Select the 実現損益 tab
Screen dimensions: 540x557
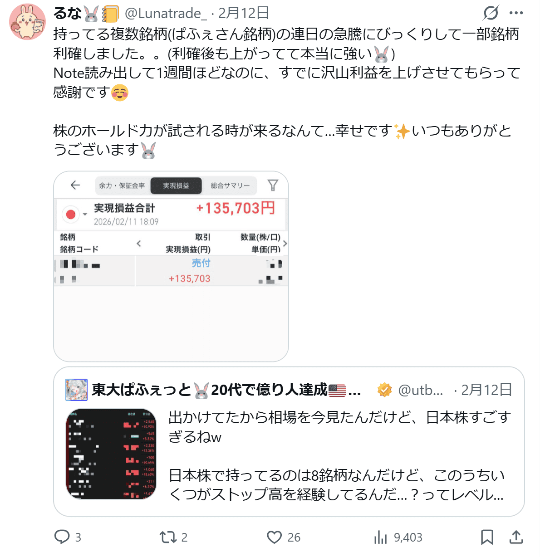click(176, 186)
